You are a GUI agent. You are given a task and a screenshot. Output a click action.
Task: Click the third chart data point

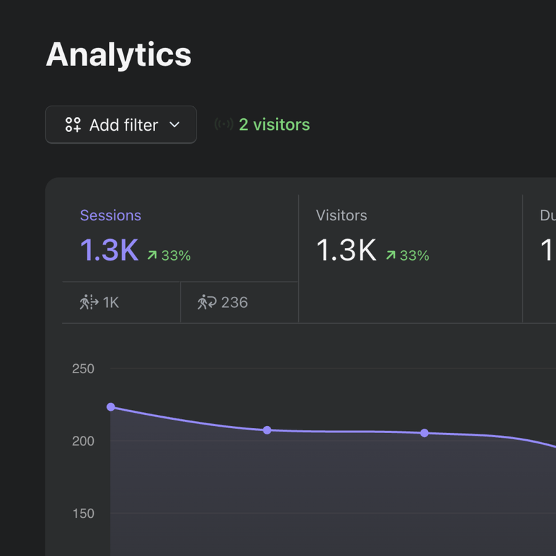click(425, 433)
